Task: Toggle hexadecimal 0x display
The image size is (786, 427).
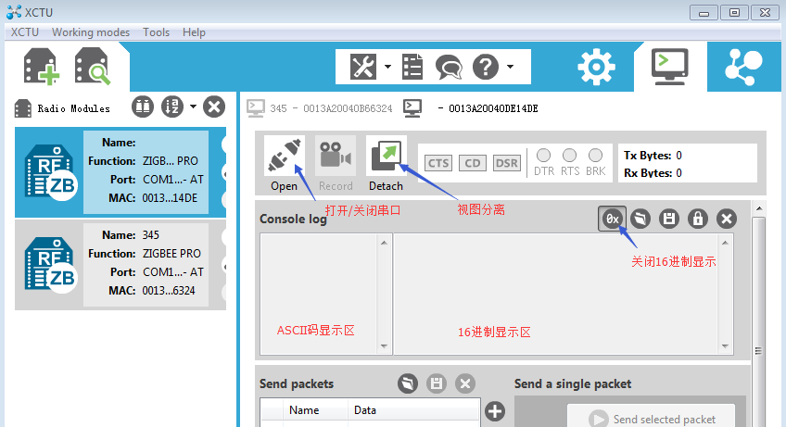Action: pyautogui.click(x=612, y=219)
